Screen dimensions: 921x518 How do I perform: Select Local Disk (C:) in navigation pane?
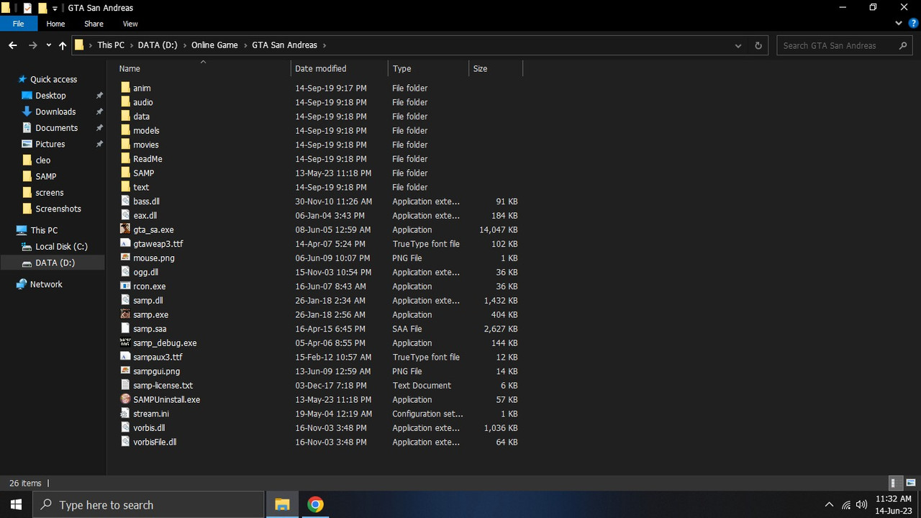(x=61, y=247)
